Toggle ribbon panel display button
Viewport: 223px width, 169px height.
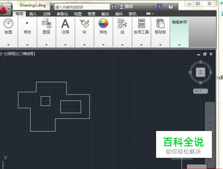tap(148, 14)
